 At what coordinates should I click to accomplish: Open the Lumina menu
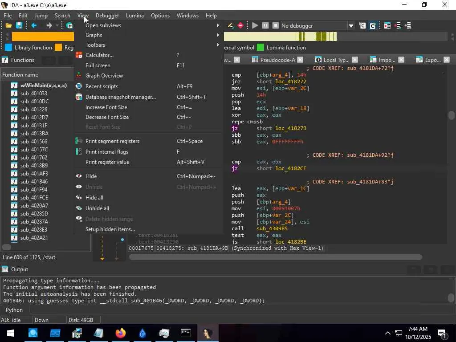tap(135, 16)
